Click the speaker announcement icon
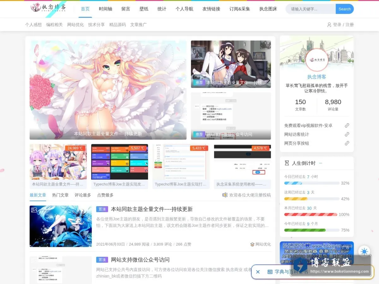379x284 pixels. click(x=225, y=195)
